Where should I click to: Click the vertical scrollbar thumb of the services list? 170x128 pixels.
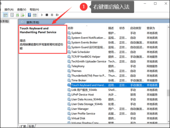click(168, 93)
